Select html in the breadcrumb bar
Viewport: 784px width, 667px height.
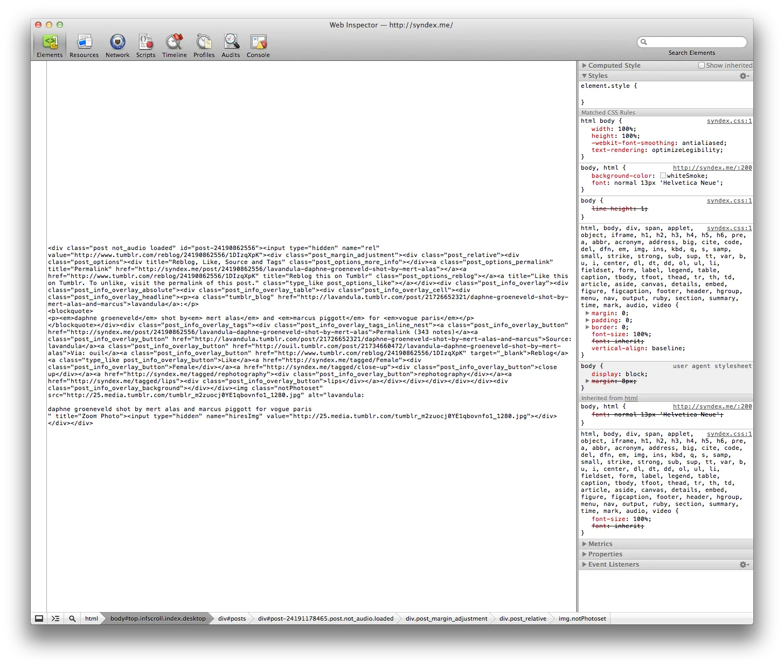(92, 619)
